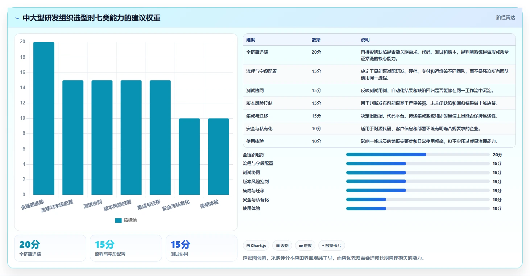Select the 数据卡片 tag chip
This screenshot has width=530, height=276.
coord(332,246)
